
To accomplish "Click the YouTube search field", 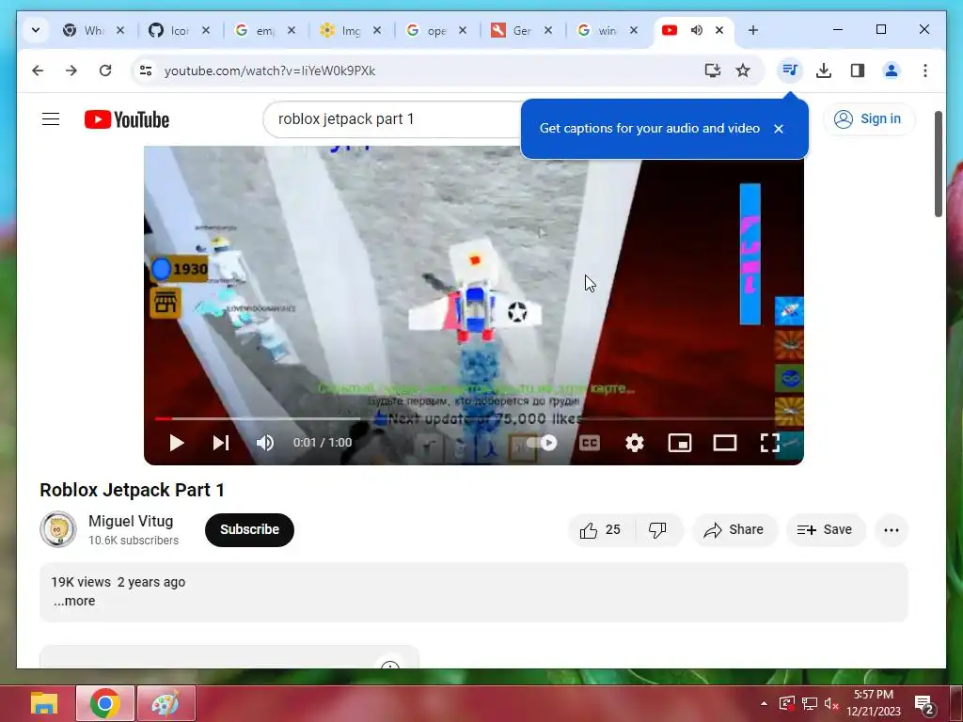I will click(x=393, y=119).
